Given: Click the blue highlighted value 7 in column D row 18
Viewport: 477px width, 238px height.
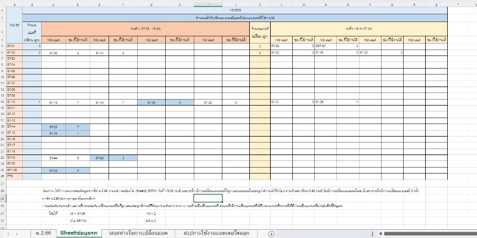Looking at the screenshot, I should (x=78, y=126).
